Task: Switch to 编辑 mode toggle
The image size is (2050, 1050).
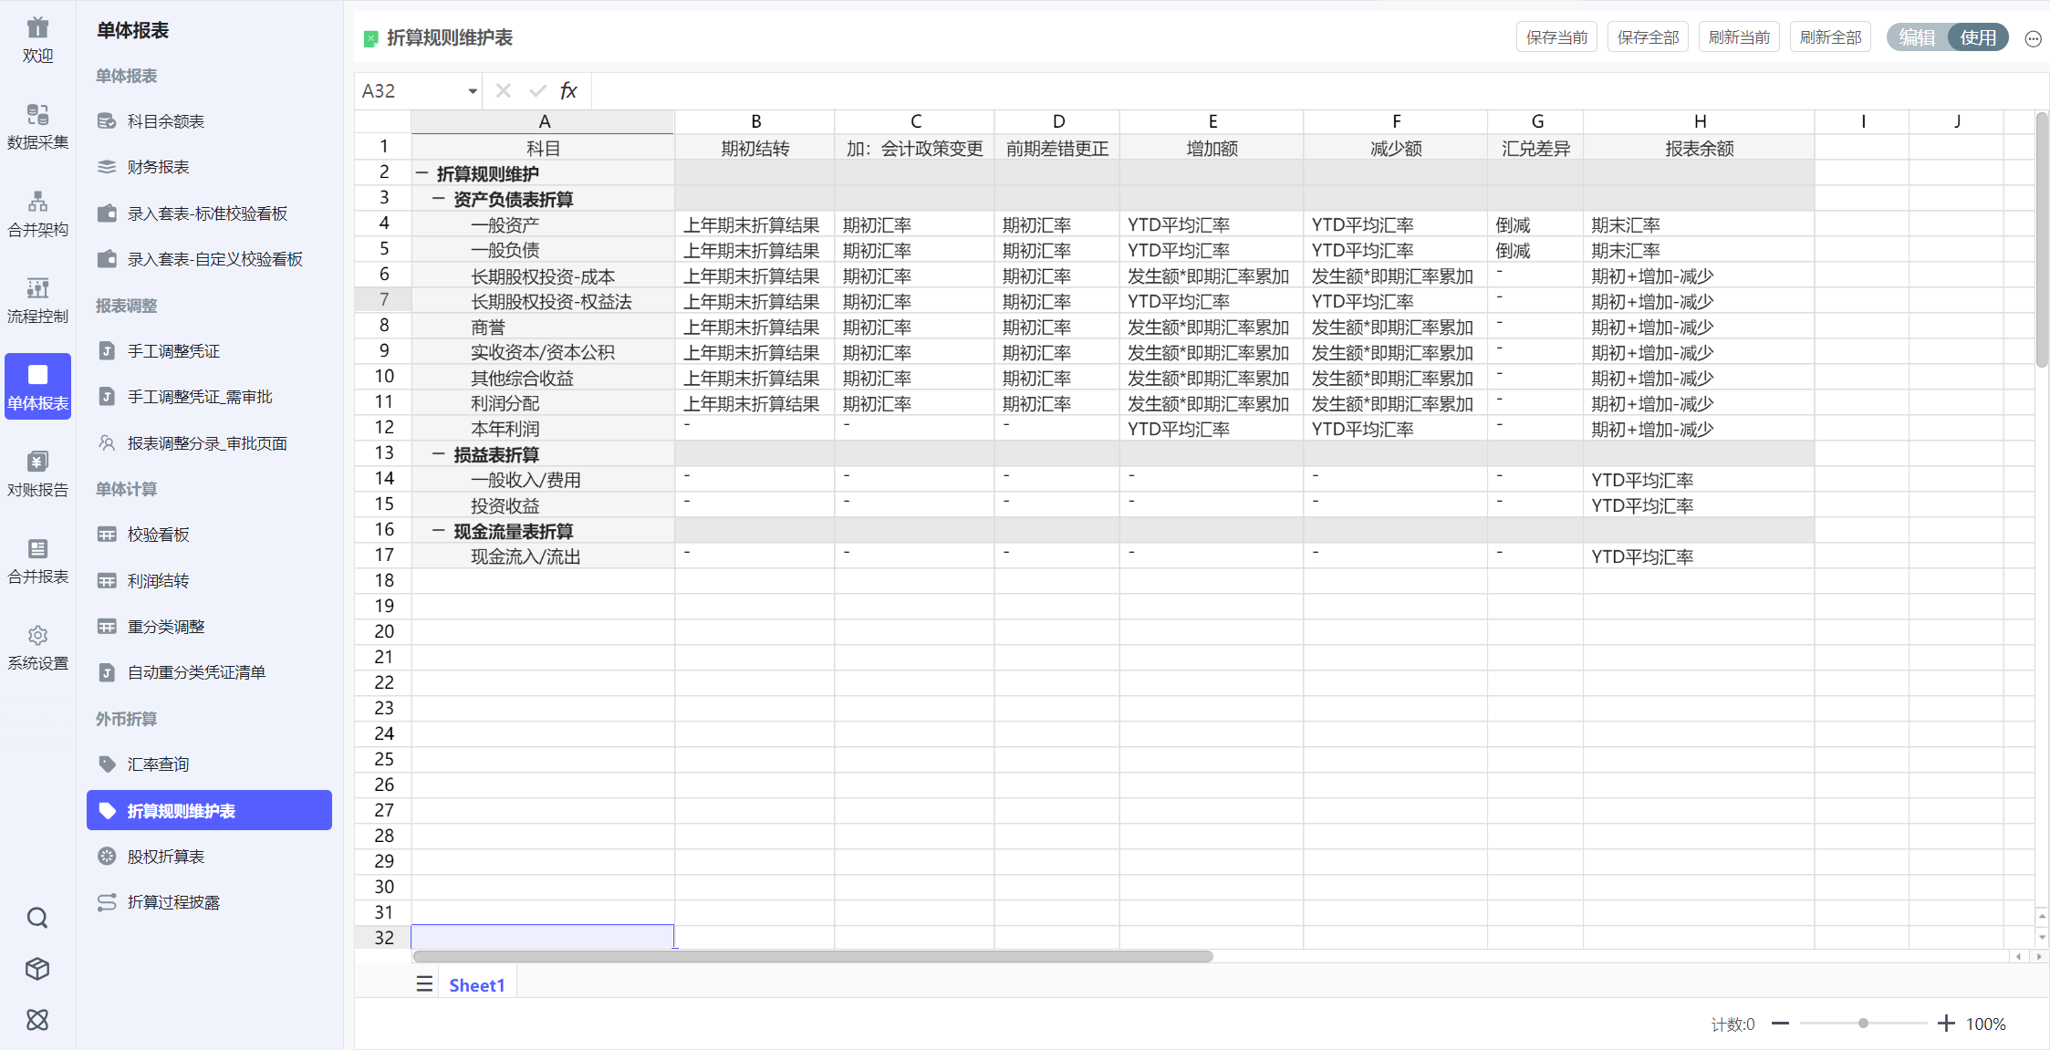Action: (x=1917, y=37)
